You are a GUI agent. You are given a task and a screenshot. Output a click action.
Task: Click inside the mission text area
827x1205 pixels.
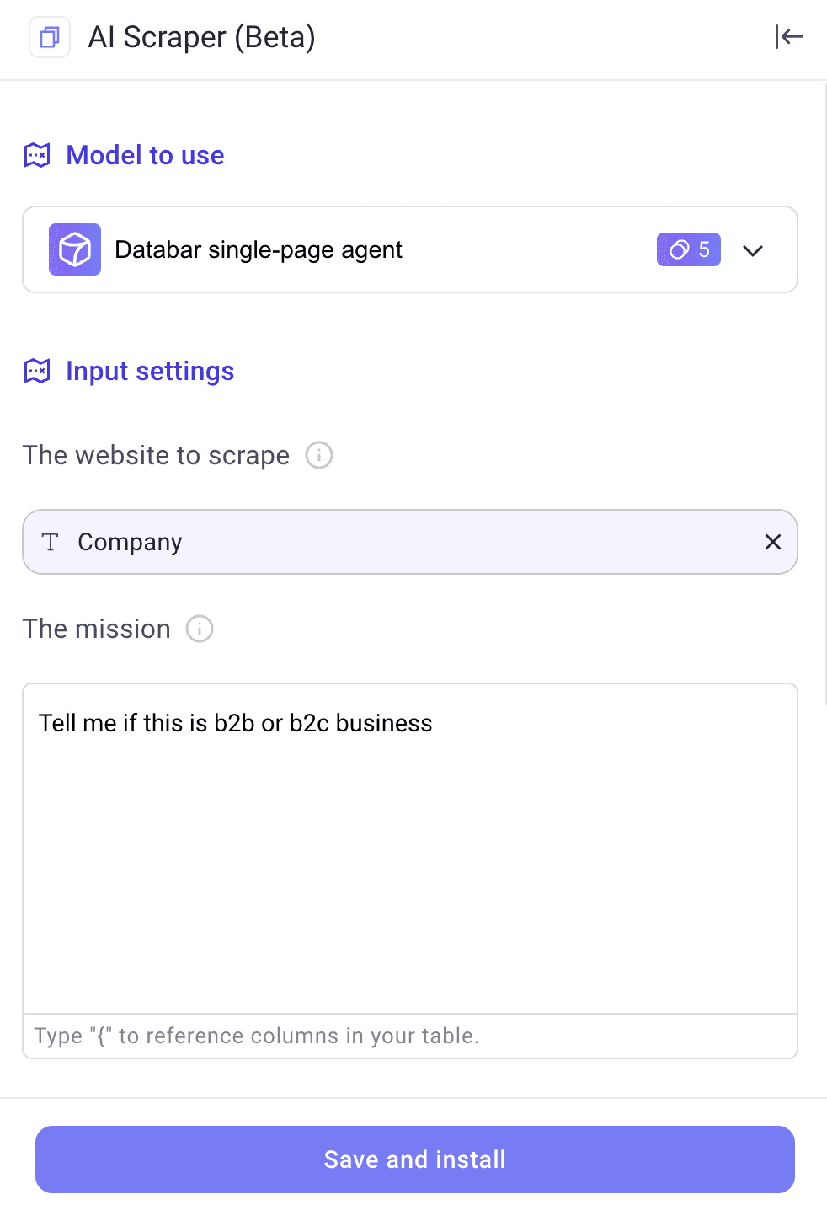[x=410, y=843]
